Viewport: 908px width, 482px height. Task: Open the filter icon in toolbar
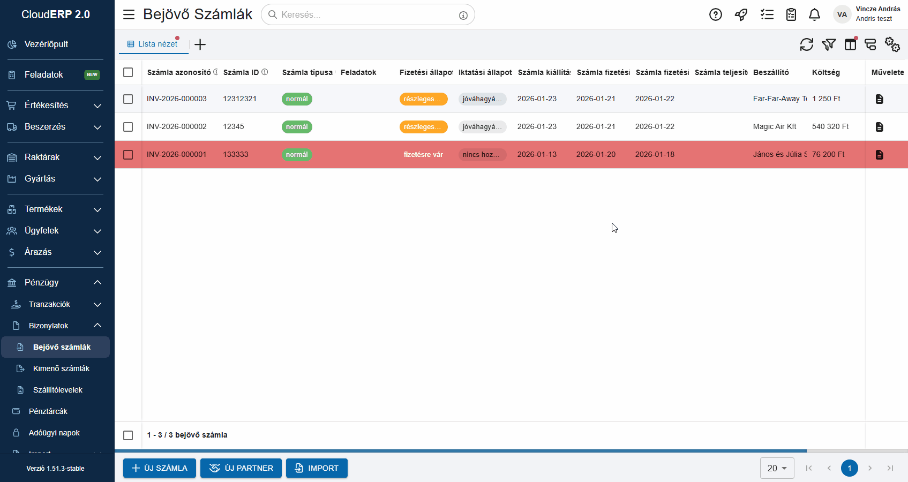[x=829, y=44]
